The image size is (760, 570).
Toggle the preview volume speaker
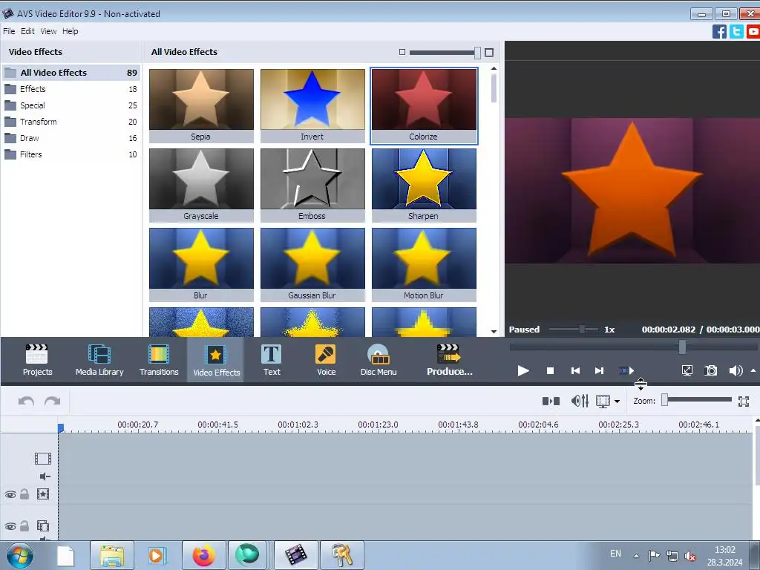pyautogui.click(x=736, y=371)
